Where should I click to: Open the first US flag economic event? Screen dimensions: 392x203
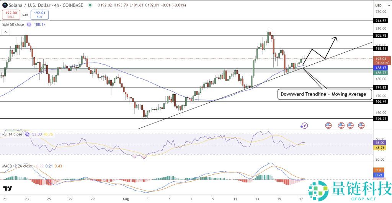328,125
